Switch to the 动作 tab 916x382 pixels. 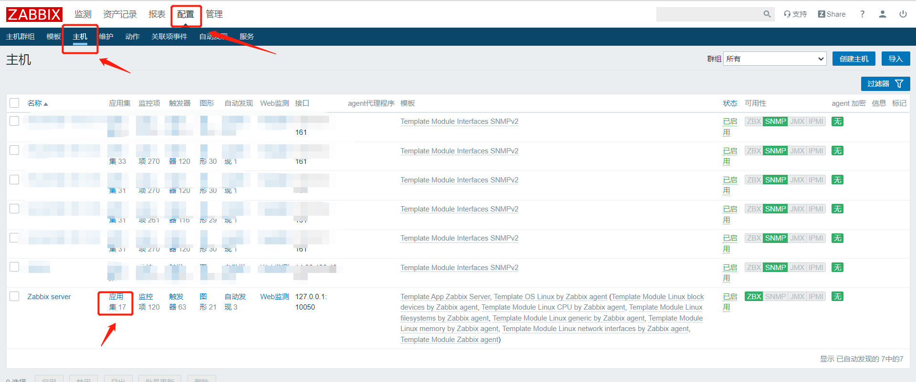pyautogui.click(x=132, y=37)
